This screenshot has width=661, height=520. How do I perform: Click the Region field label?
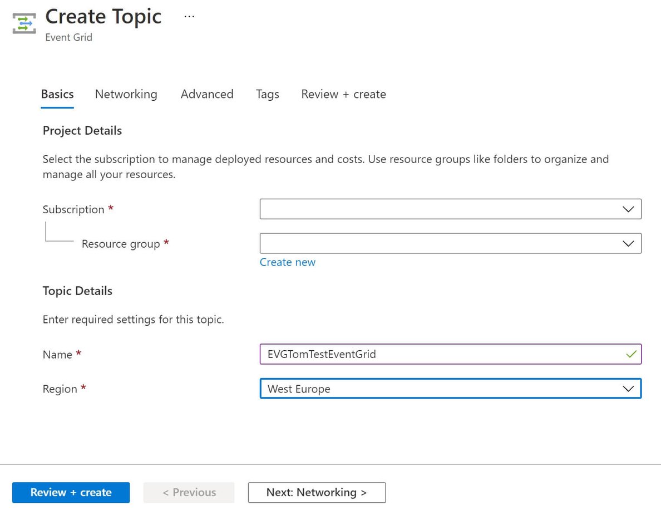[x=60, y=389]
